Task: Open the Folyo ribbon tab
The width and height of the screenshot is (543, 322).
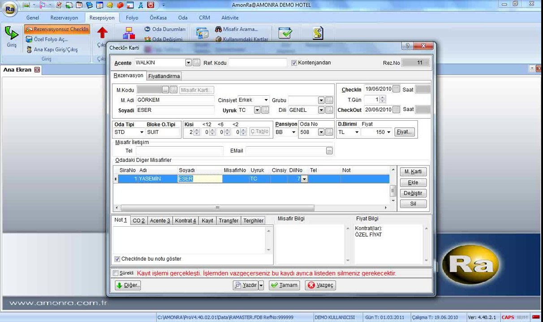Action: 132,18
